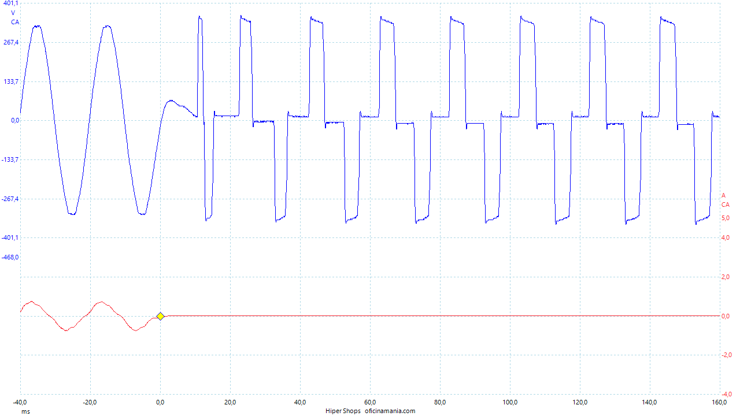Click the 120,0 time axis label
The width and height of the screenshot is (740, 416).
580,402
